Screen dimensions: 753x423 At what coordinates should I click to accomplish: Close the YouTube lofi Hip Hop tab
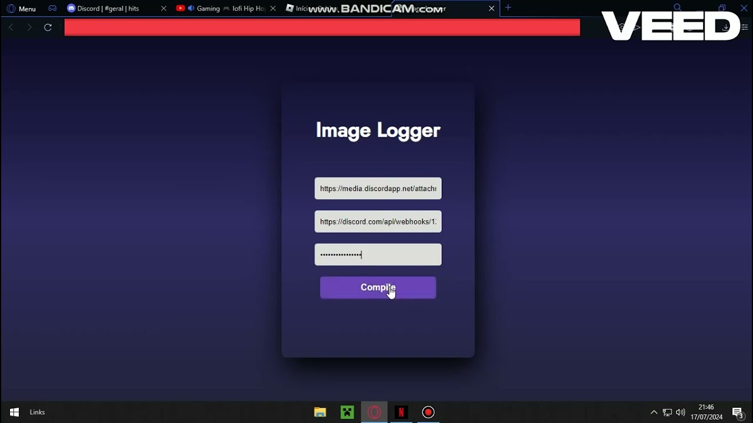[x=272, y=9]
